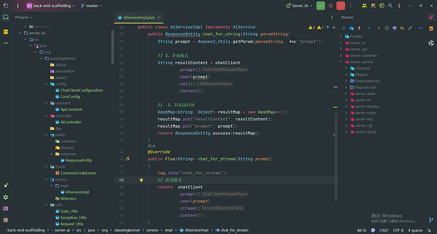Click Execute Maven Goal icon
This screenshot has width=437, height=234.
pos(387,28)
